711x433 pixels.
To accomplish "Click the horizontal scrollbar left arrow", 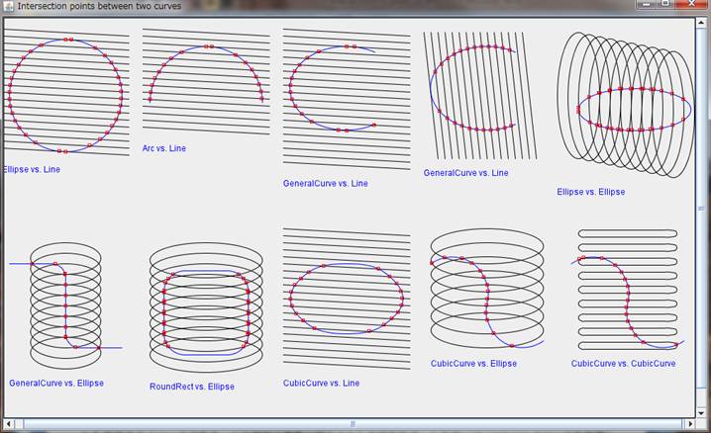I will pos(9,424).
